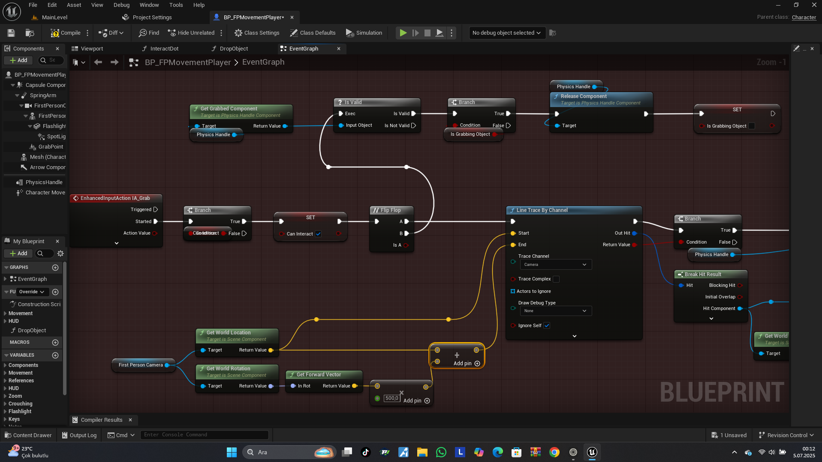Open My Blueprint settings gear
The image size is (822, 462).
coord(60,253)
